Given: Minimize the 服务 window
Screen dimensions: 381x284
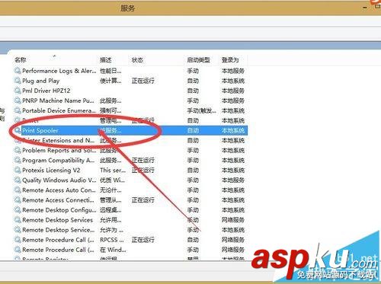Looking at the screenshot, I should click(365, 8).
